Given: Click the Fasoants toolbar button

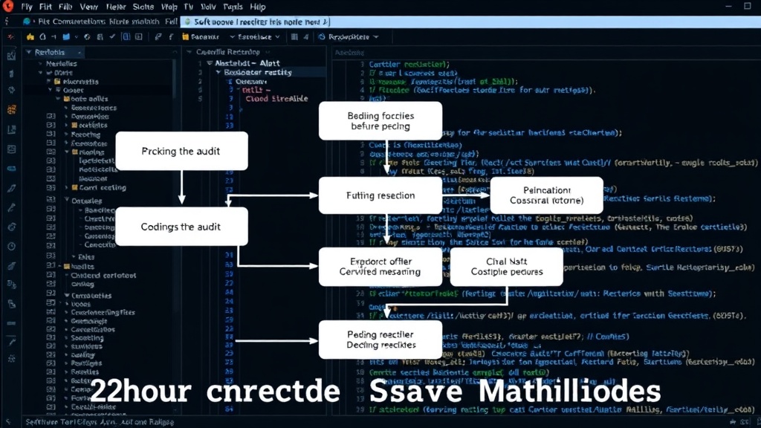Looking at the screenshot, I should (x=201, y=37).
